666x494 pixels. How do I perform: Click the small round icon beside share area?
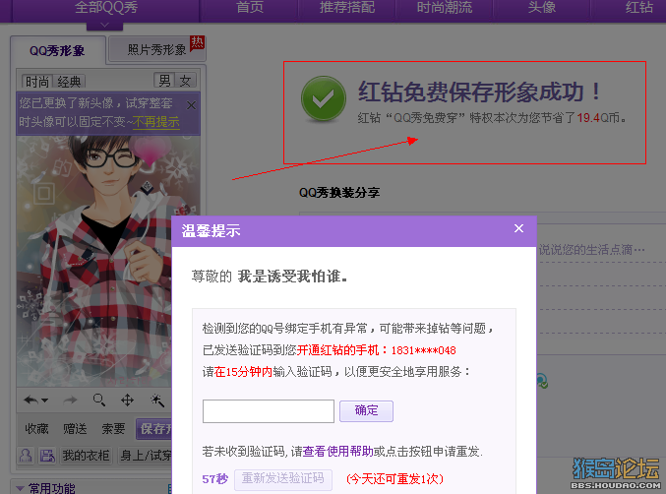[x=541, y=381]
